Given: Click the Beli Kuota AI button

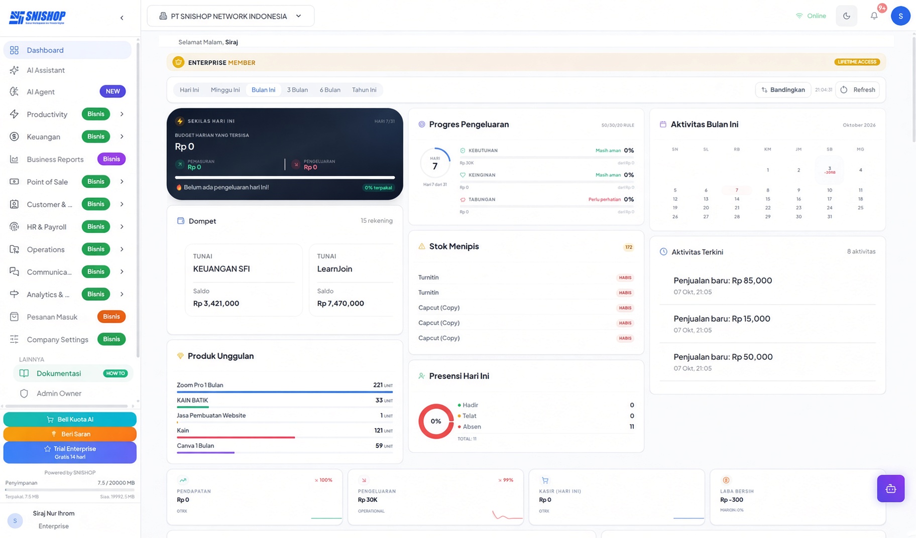Looking at the screenshot, I should pyautogui.click(x=70, y=420).
